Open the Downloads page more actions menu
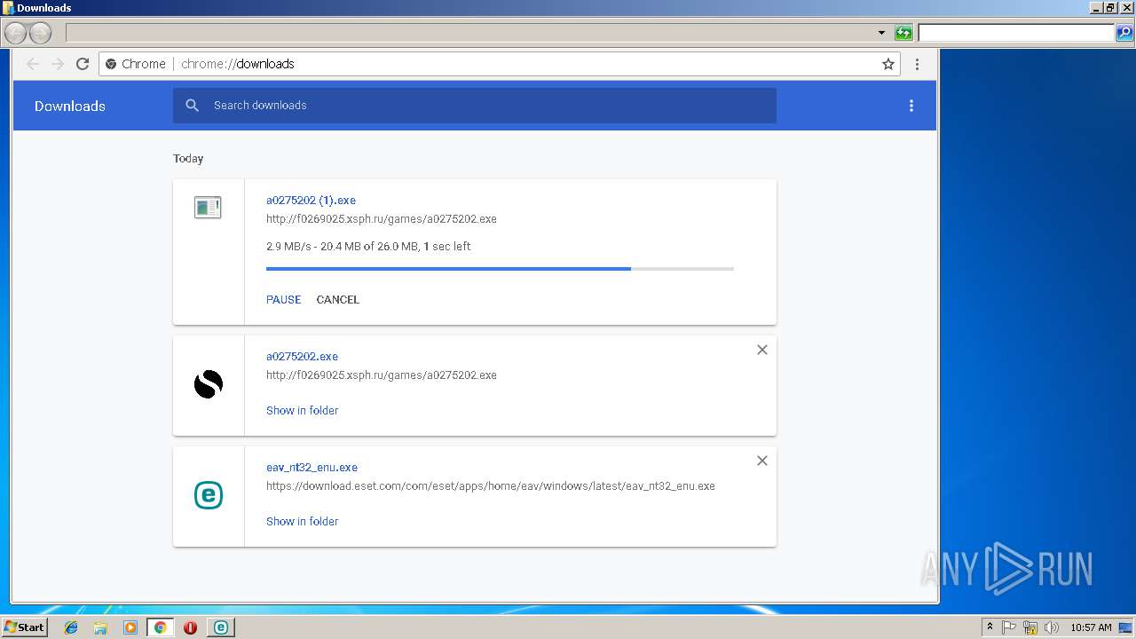The image size is (1136, 639). [911, 106]
